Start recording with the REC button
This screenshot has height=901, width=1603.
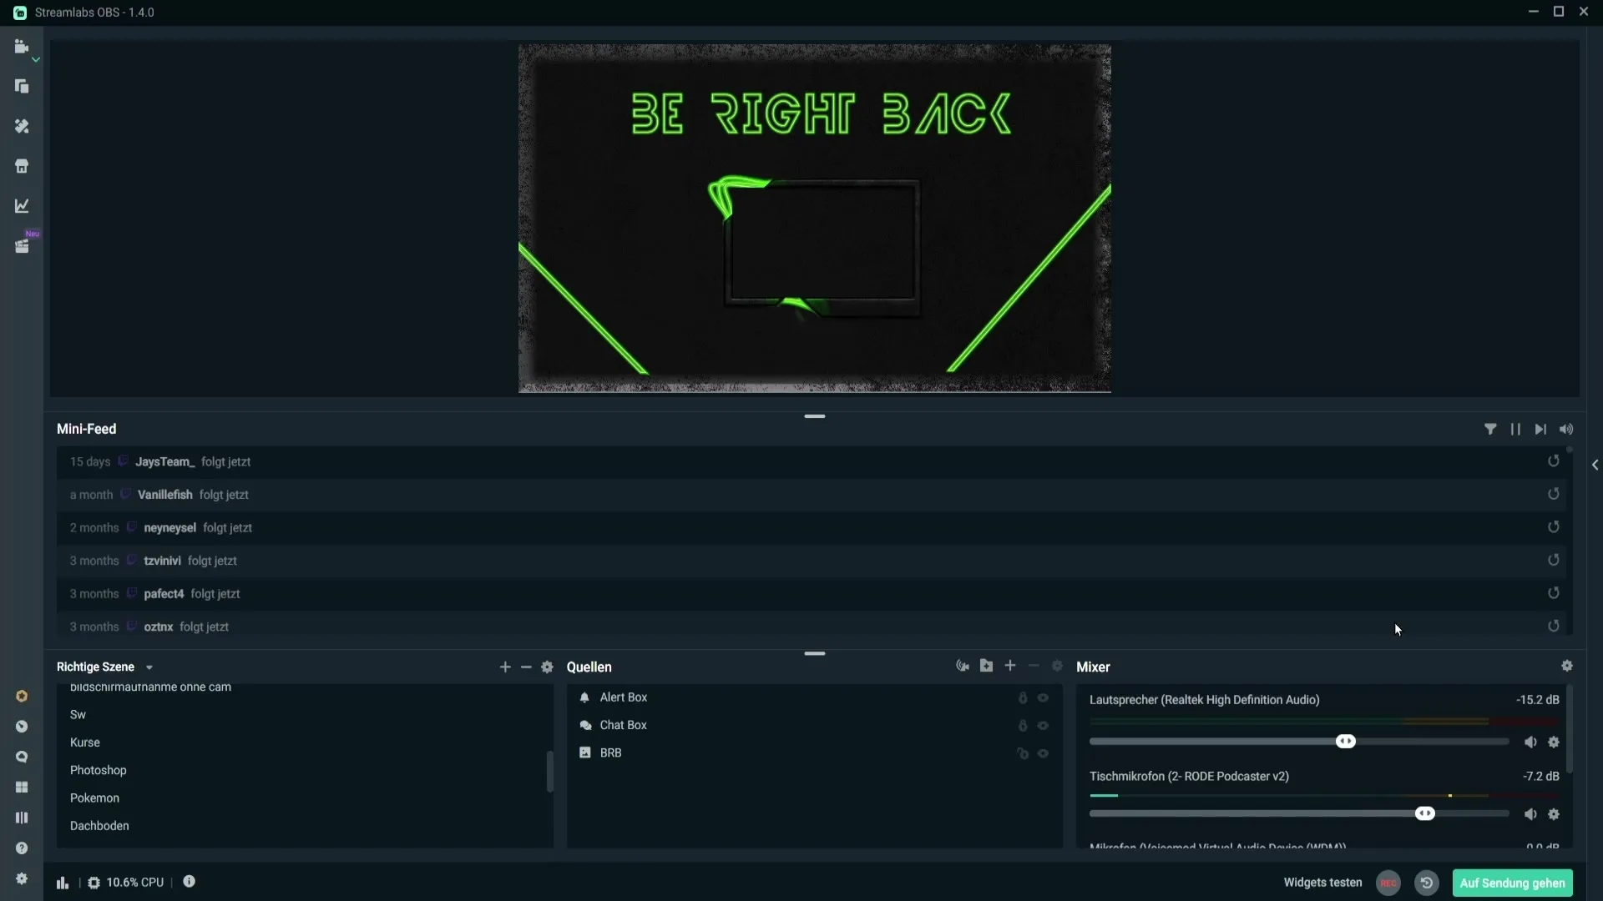pyautogui.click(x=1388, y=883)
